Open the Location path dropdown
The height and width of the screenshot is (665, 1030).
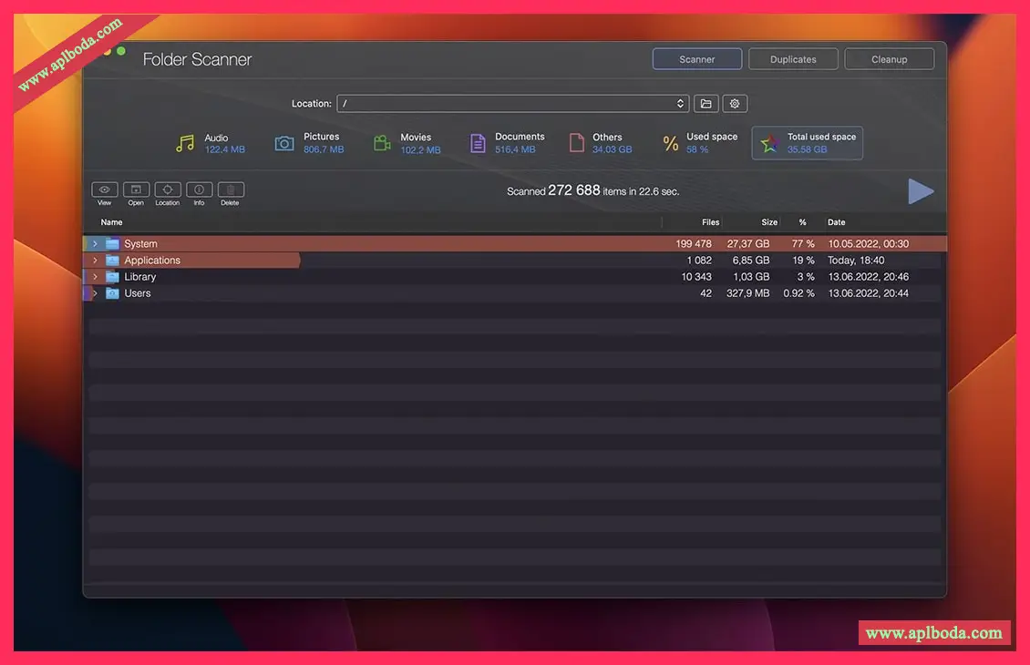click(680, 104)
